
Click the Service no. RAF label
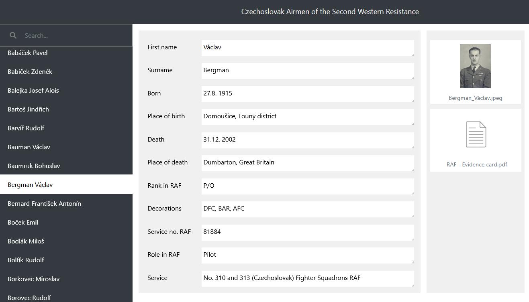(169, 231)
